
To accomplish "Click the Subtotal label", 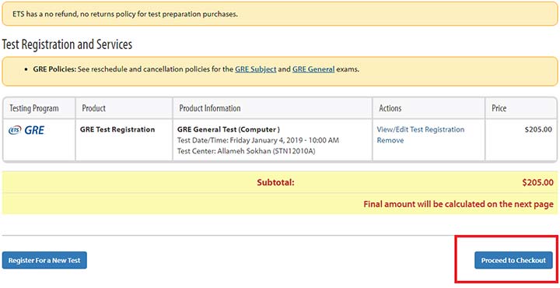I will pyautogui.click(x=275, y=183).
